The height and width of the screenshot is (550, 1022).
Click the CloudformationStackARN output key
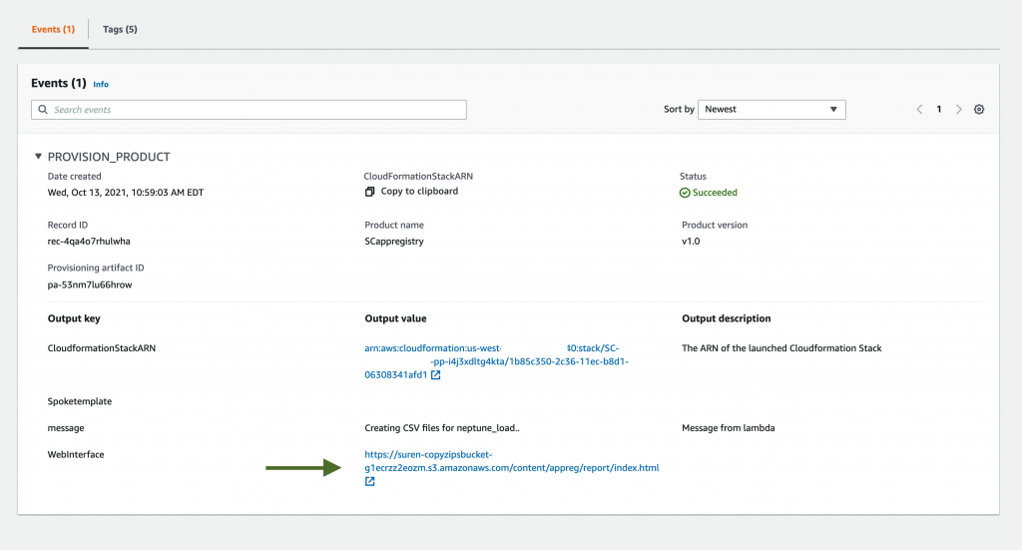pyautogui.click(x=102, y=348)
